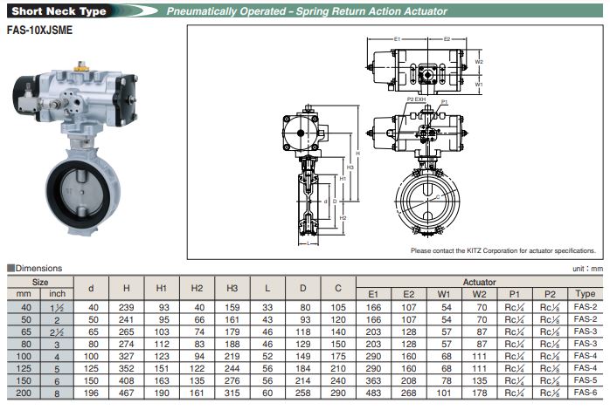Select the Actuator column group header
Viewport: 610px width, 410px height.
[480, 283]
